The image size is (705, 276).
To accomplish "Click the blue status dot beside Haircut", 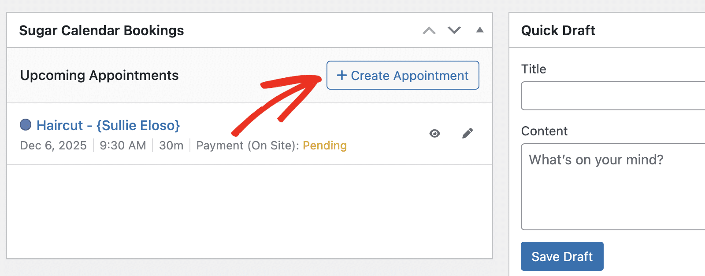I will point(27,125).
